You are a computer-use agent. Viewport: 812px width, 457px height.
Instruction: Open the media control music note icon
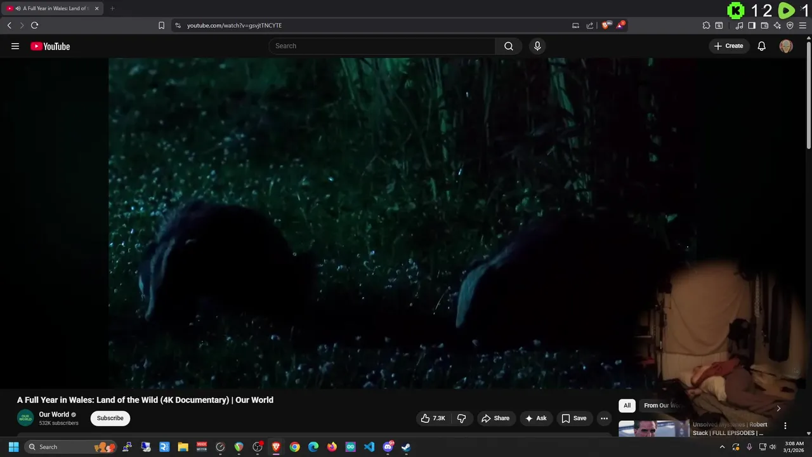(x=739, y=25)
